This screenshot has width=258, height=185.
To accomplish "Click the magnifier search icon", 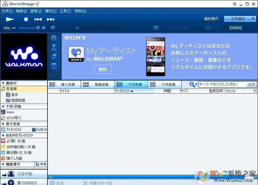I will tap(192, 84).
